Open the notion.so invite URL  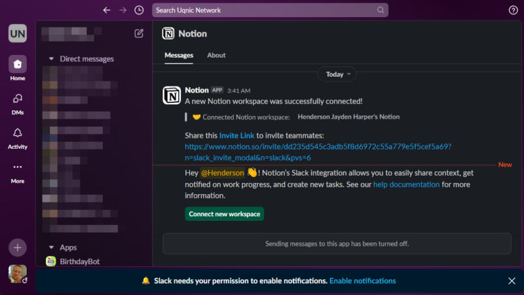click(x=318, y=152)
